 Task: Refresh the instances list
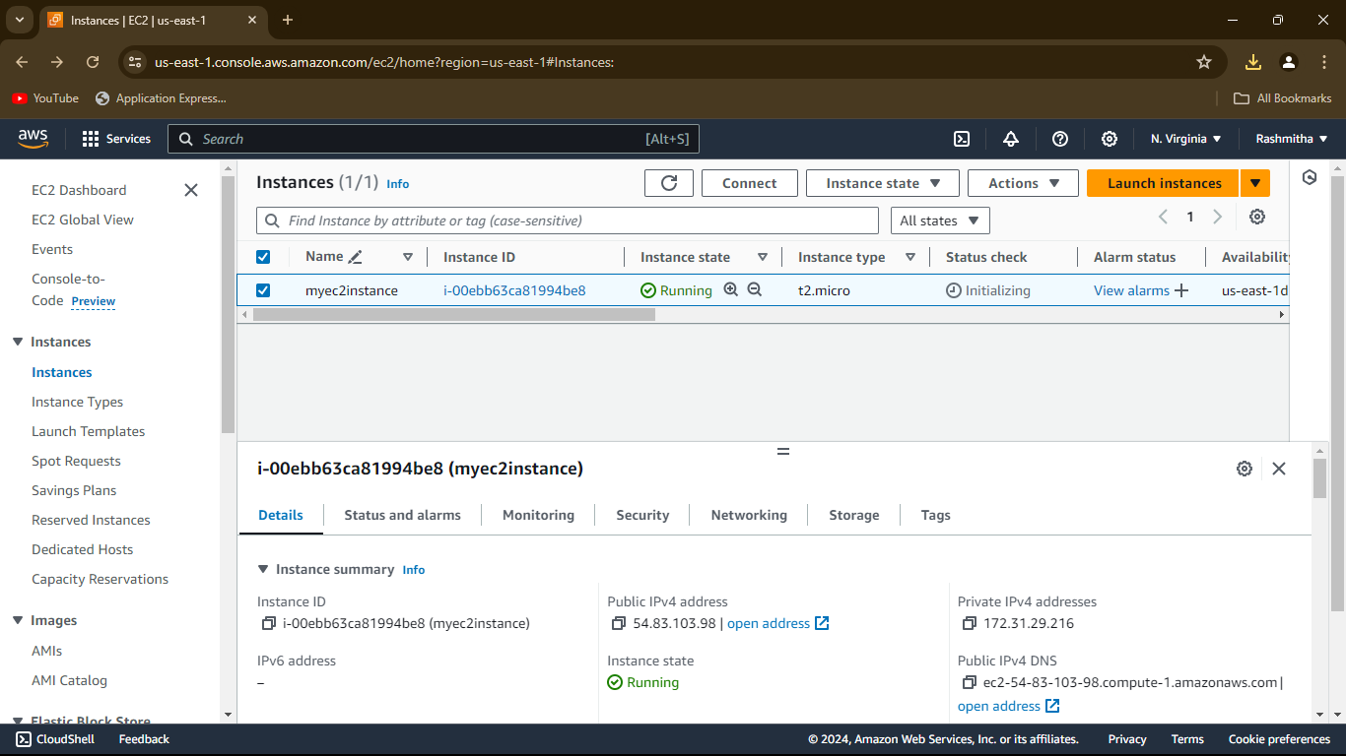[x=669, y=183]
